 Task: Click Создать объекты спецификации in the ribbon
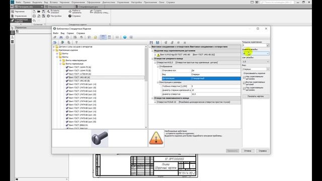pos(100,12)
